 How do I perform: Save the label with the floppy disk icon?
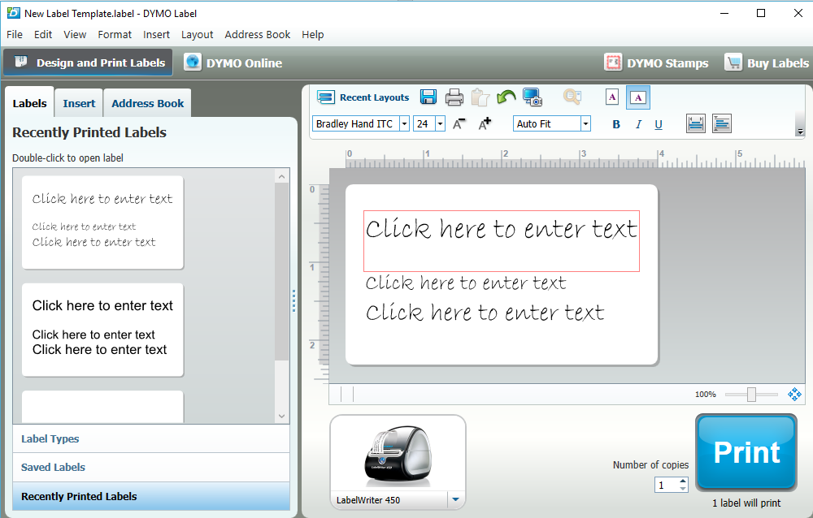click(428, 97)
